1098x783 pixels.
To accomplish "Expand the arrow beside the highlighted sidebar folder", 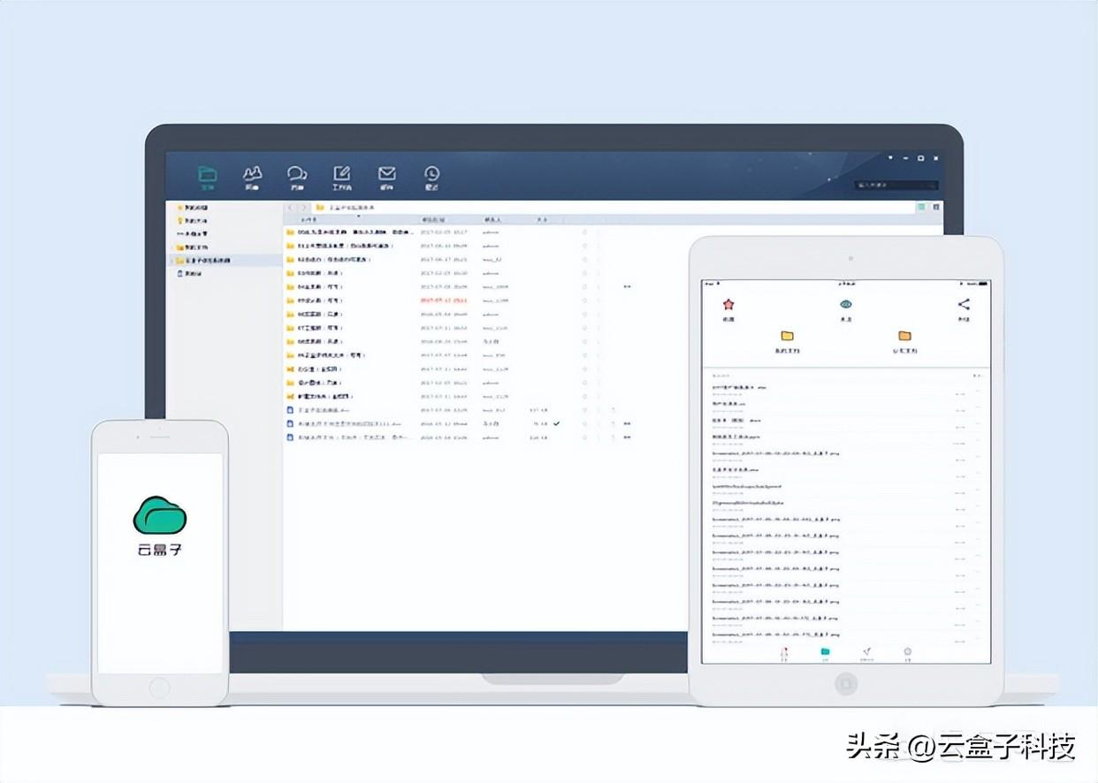I will click(172, 261).
